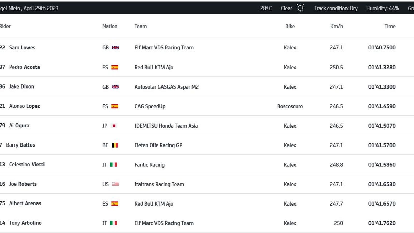The image size is (414, 233).
Task: Select the GB flag next to Jake Dixon
Action: 115,87
